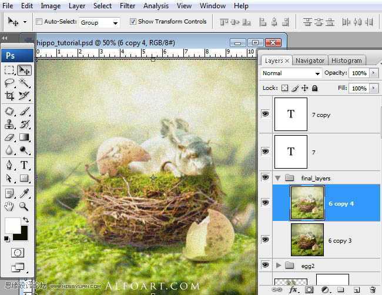Select the Pen tool
The height and width of the screenshot is (295, 382).
9,165
